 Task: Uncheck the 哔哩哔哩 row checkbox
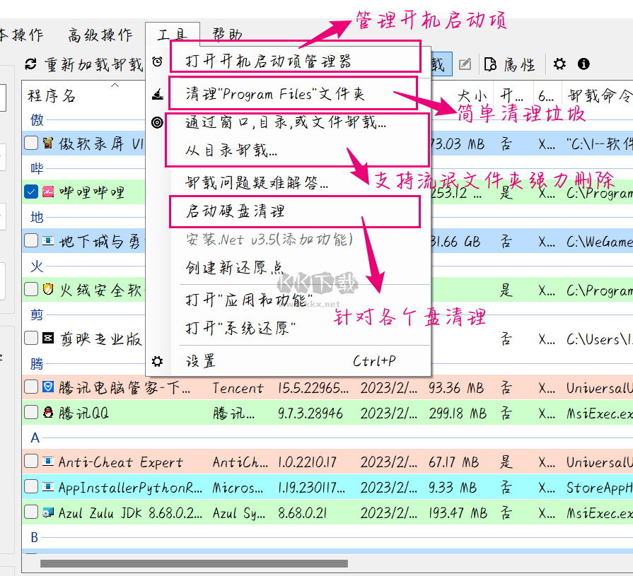[x=30, y=192]
